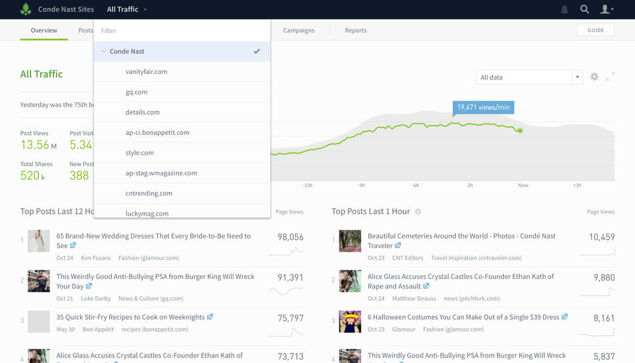Click recipes (bonappetit.com) section
The image size is (635, 363).
coord(155,329)
